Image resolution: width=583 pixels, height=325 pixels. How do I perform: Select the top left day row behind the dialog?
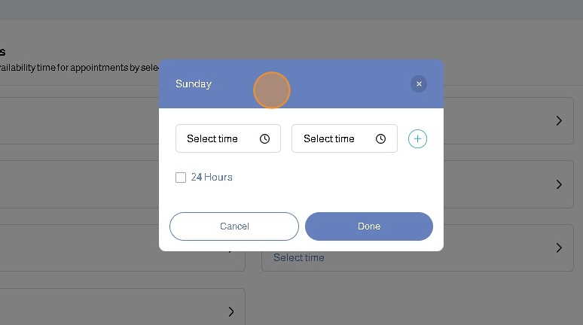pos(75,120)
